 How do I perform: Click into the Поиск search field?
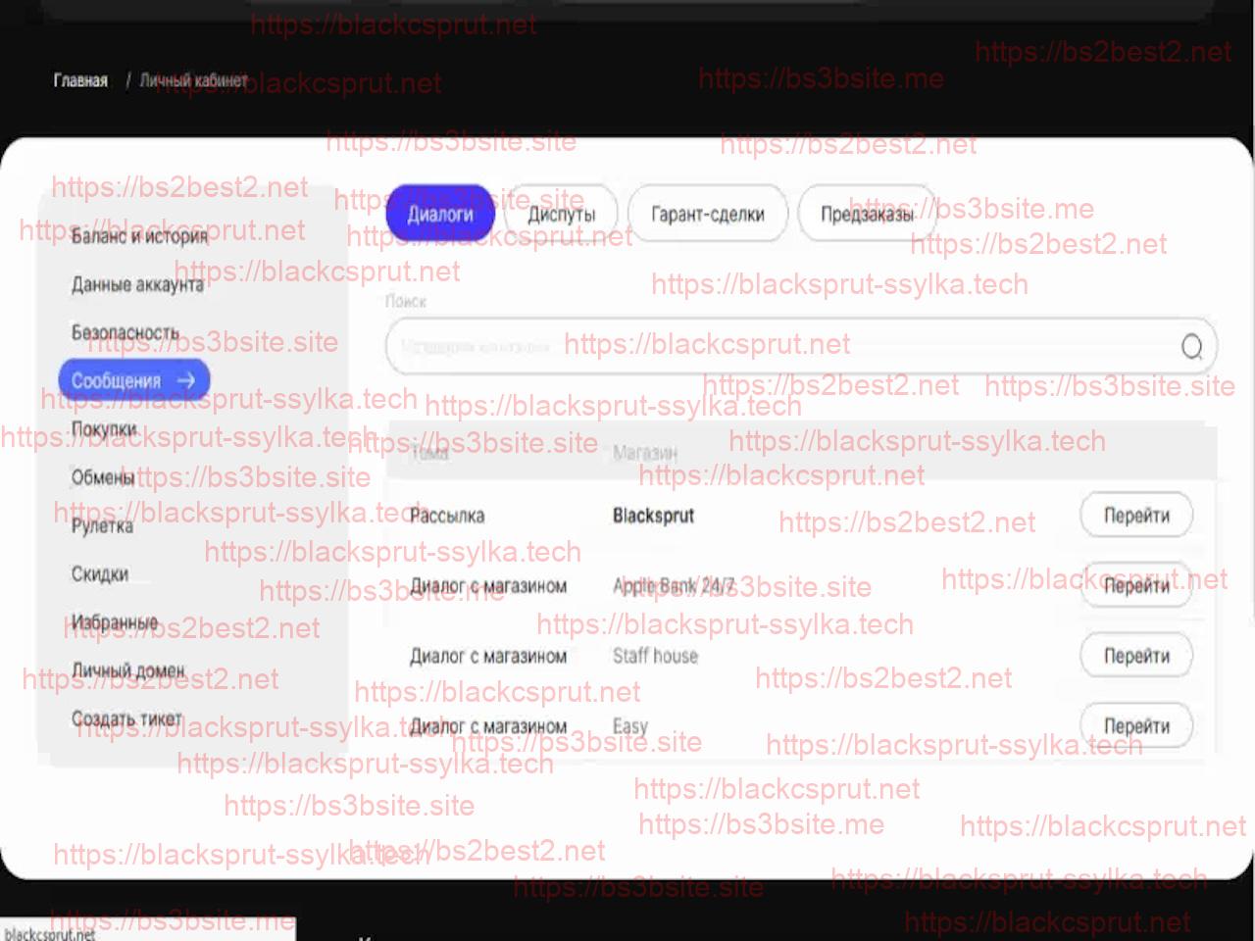tap(801, 347)
